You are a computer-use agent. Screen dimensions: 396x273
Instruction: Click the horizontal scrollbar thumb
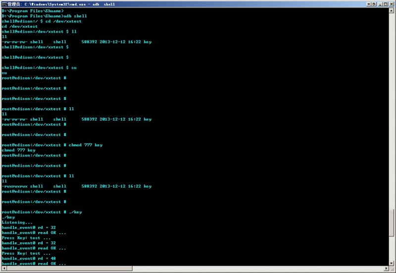click(69, 268)
